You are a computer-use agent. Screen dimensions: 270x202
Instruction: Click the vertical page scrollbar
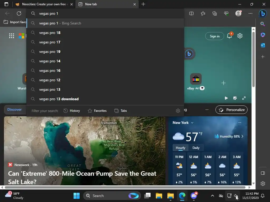tap(253, 59)
